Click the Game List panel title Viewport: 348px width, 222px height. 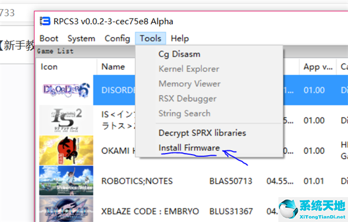55,51
